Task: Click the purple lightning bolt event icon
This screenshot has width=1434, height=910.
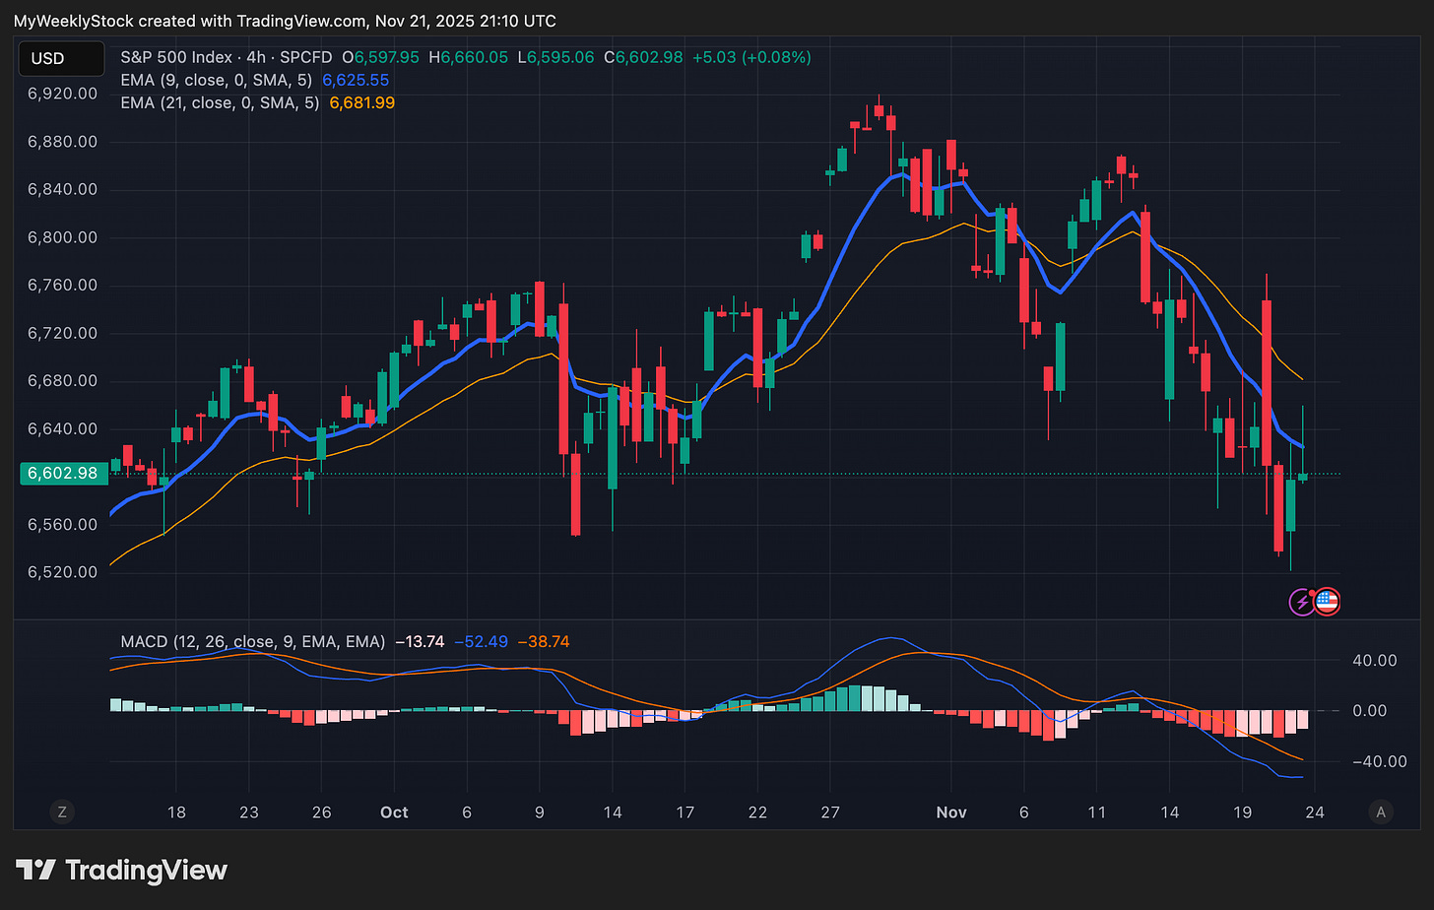Action: coord(1302,601)
